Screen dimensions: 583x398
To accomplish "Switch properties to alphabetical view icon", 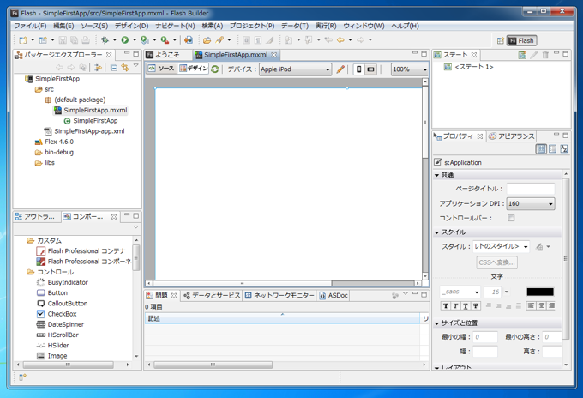I will point(563,148).
